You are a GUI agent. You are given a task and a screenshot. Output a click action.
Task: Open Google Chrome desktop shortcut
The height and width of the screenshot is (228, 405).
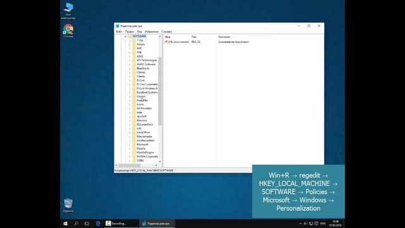[x=68, y=31]
